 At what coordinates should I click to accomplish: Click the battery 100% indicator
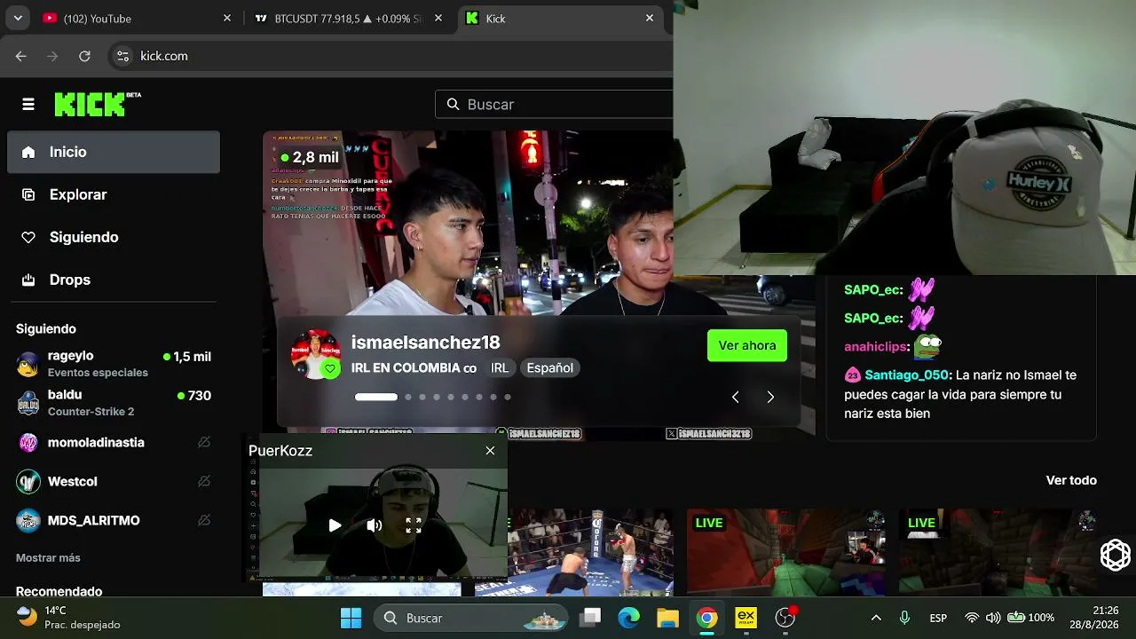click(1029, 618)
